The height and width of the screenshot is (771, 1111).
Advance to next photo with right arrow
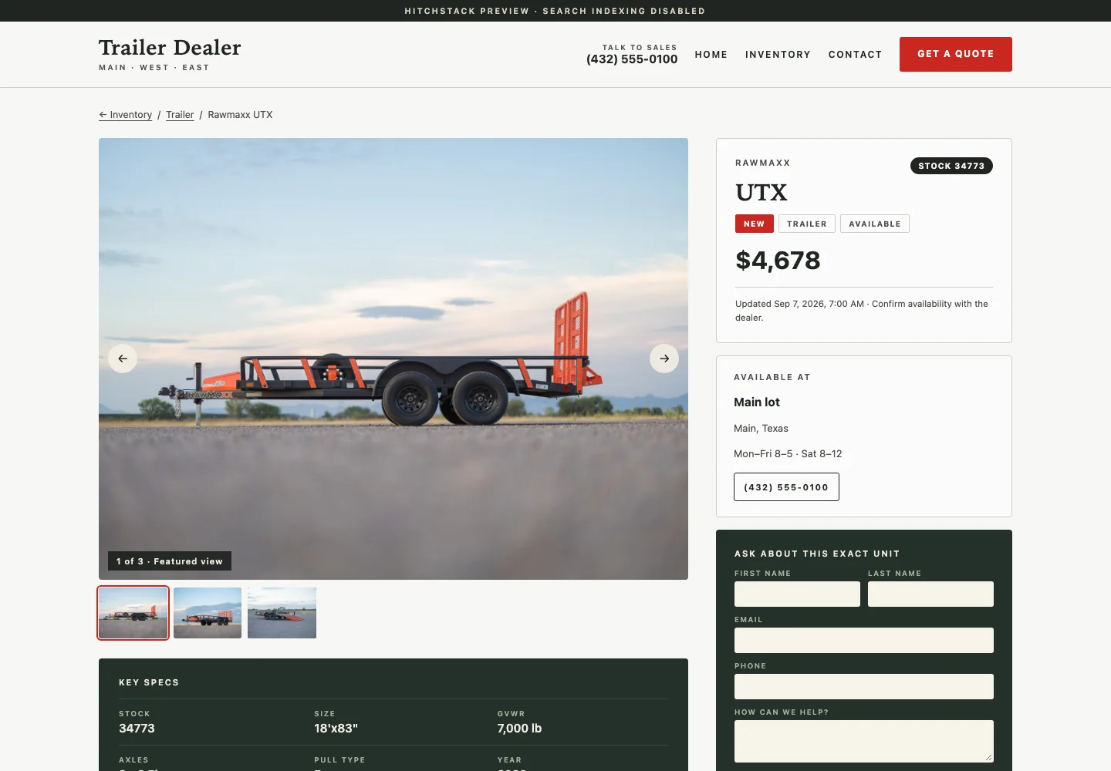(664, 359)
